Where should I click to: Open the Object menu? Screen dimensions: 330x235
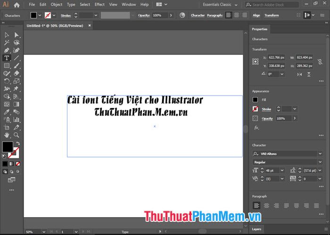coord(57,4)
